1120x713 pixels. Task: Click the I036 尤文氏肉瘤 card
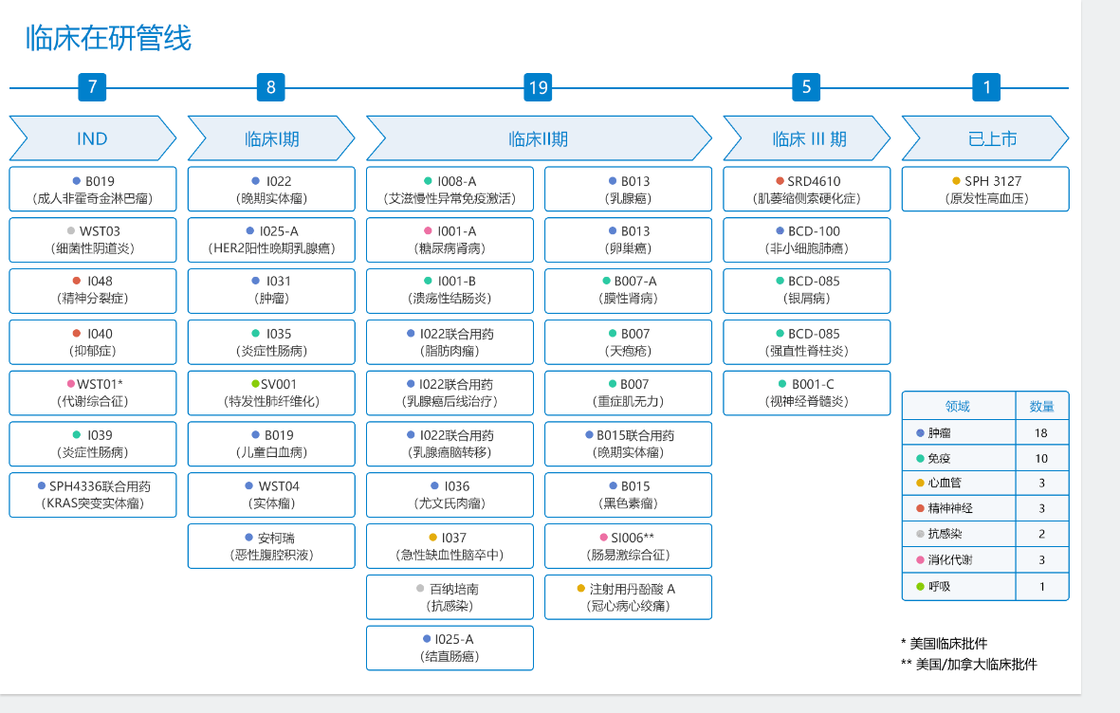click(x=450, y=495)
